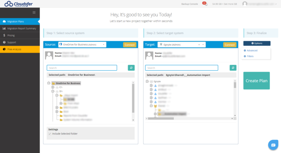Clear the Egnyte target selection with x
Image resolution: width=281 pixels, height=153 pixels.
[199, 45]
